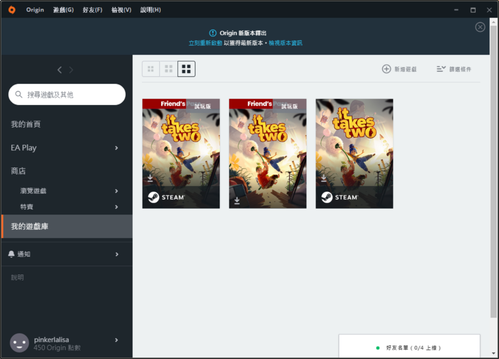Click the vertical scrollbar thumb
This screenshot has width=499, height=359.
click(x=493, y=172)
